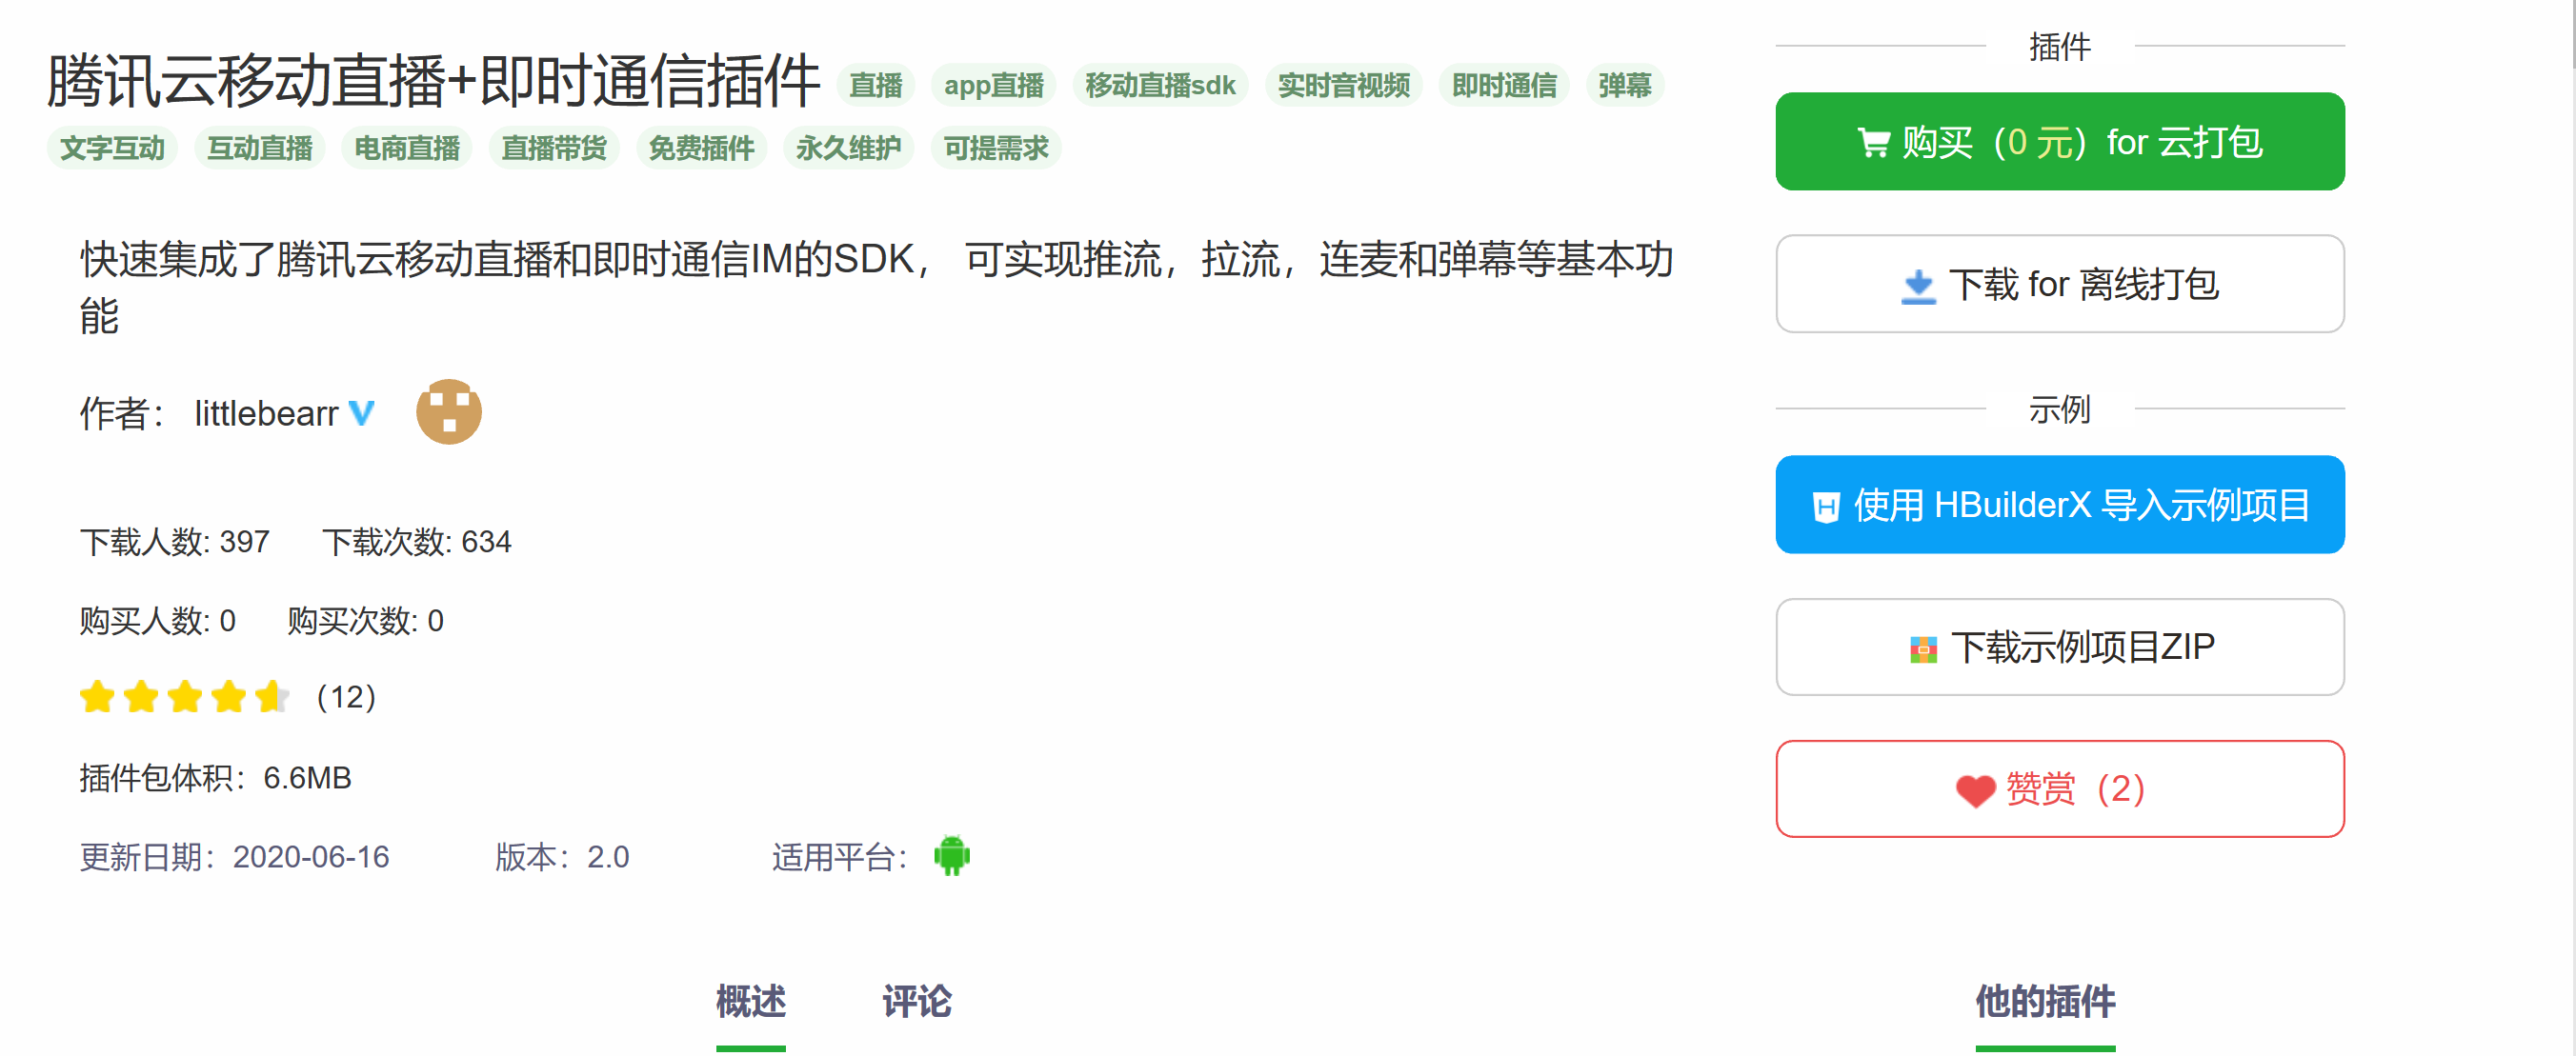Click the 直播 tag
Image resolution: width=2576 pixels, height=1056 pixels.
pos(876,85)
